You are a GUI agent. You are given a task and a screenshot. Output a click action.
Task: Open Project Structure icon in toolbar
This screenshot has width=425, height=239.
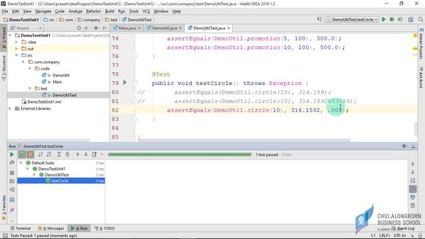click(410, 19)
